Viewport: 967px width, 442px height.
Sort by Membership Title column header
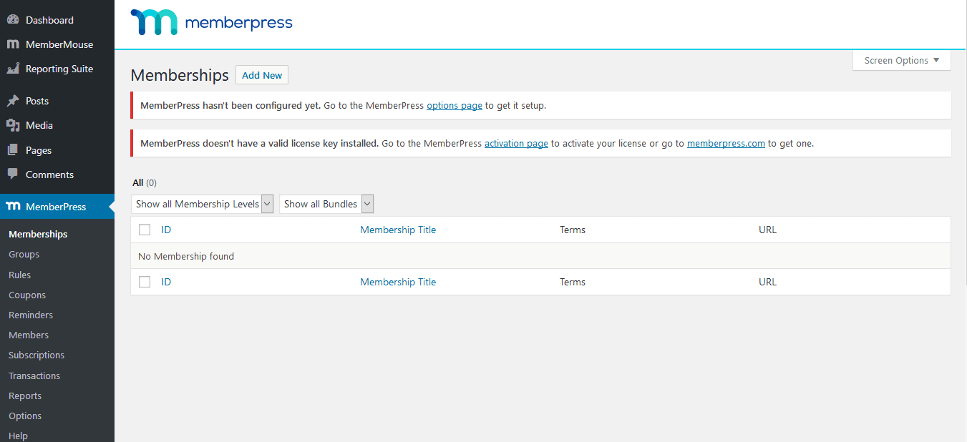[398, 230]
